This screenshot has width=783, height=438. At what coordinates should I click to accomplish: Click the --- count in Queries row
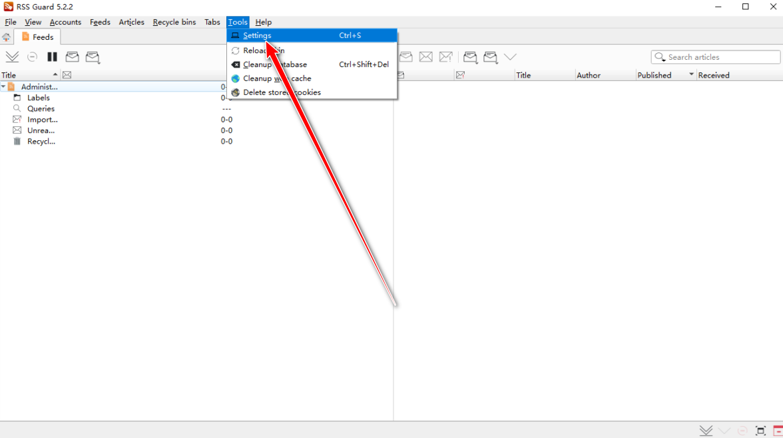pyautogui.click(x=226, y=108)
